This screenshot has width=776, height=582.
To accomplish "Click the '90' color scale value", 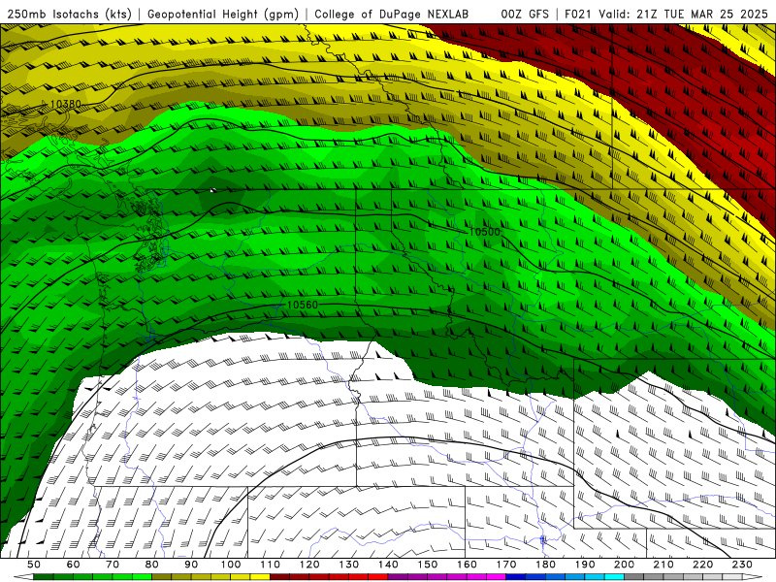I will [x=191, y=565].
